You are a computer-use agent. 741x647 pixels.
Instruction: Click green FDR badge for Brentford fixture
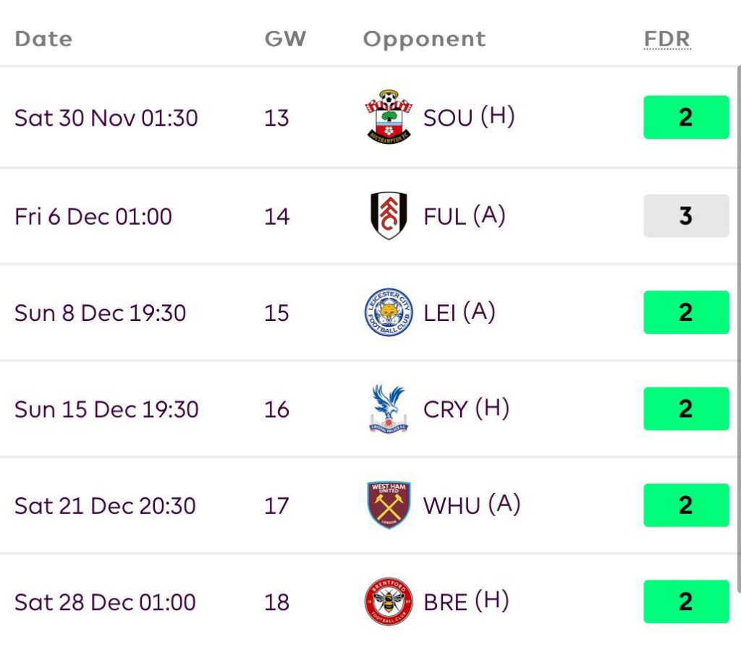[x=686, y=601]
